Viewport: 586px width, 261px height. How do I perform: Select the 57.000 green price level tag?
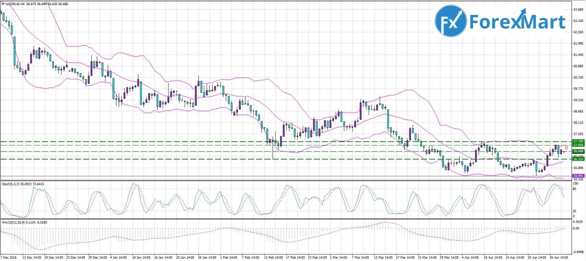pos(578,145)
